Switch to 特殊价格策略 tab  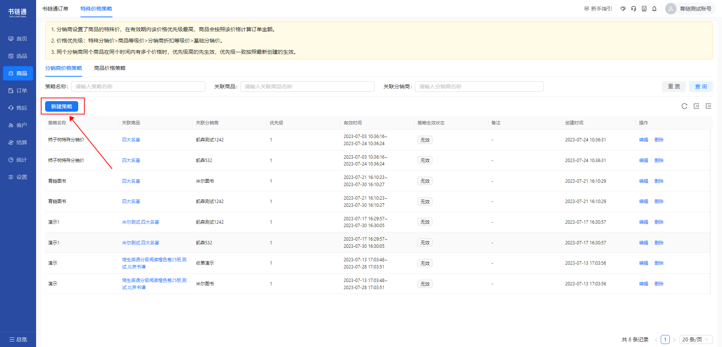coord(96,9)
